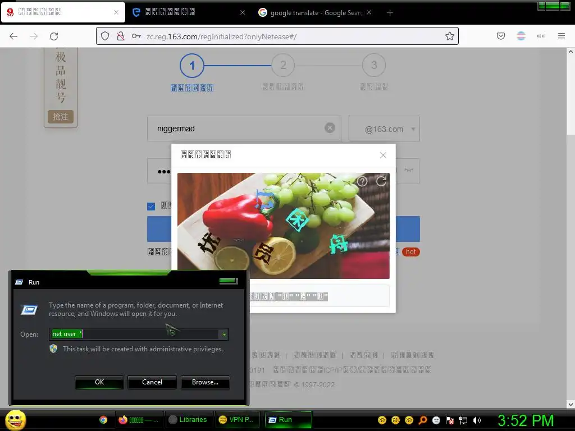This screenshot has height=431, width=575.
Task: Click OK in the Run dialog
Action: click(x=99, y=382)
